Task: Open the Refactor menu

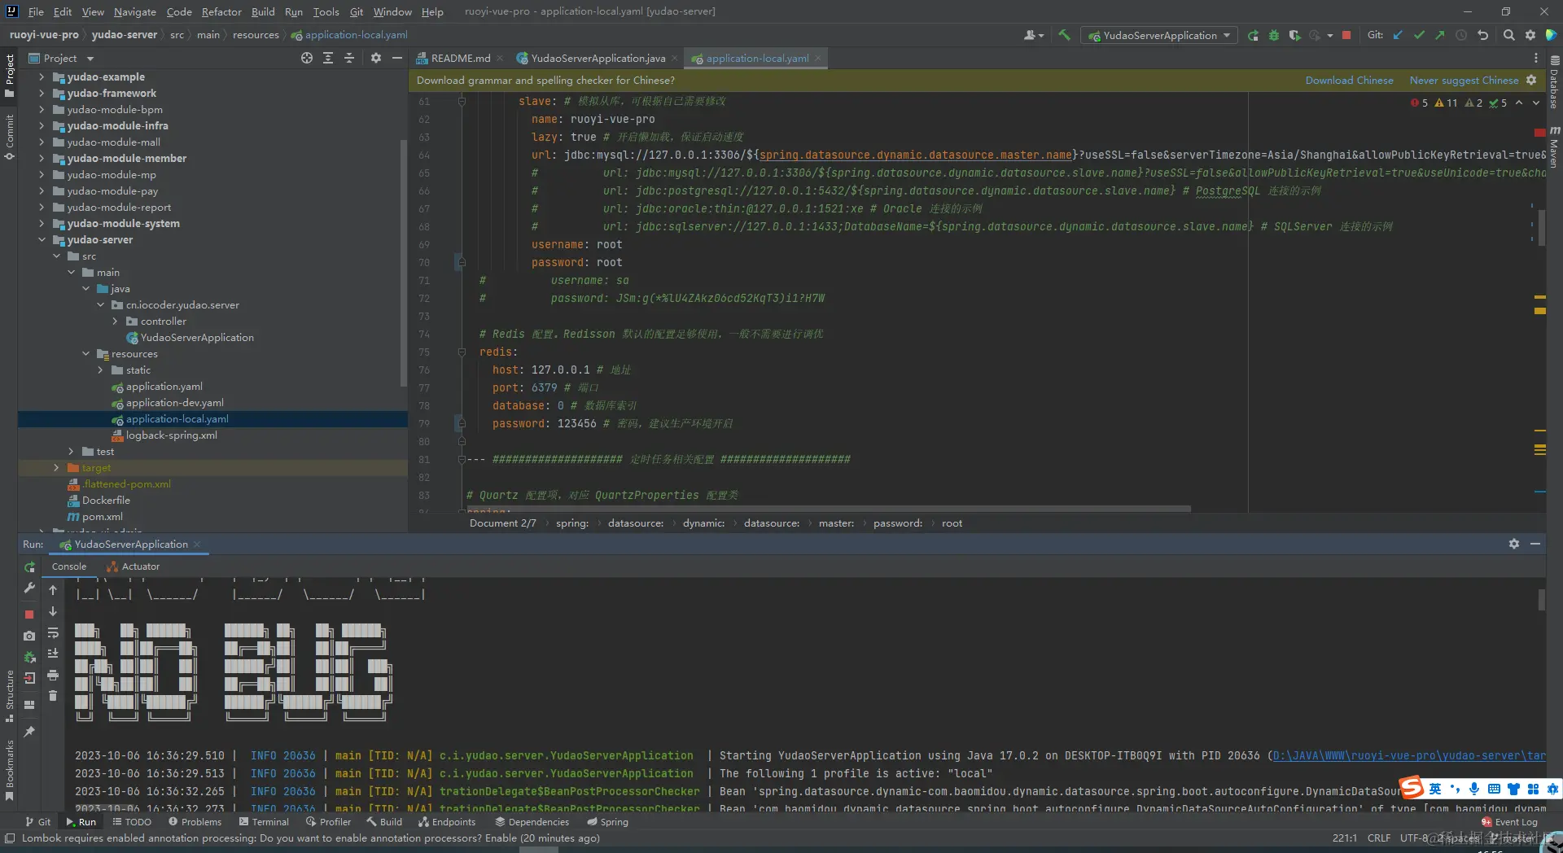Action: point(221,11)
